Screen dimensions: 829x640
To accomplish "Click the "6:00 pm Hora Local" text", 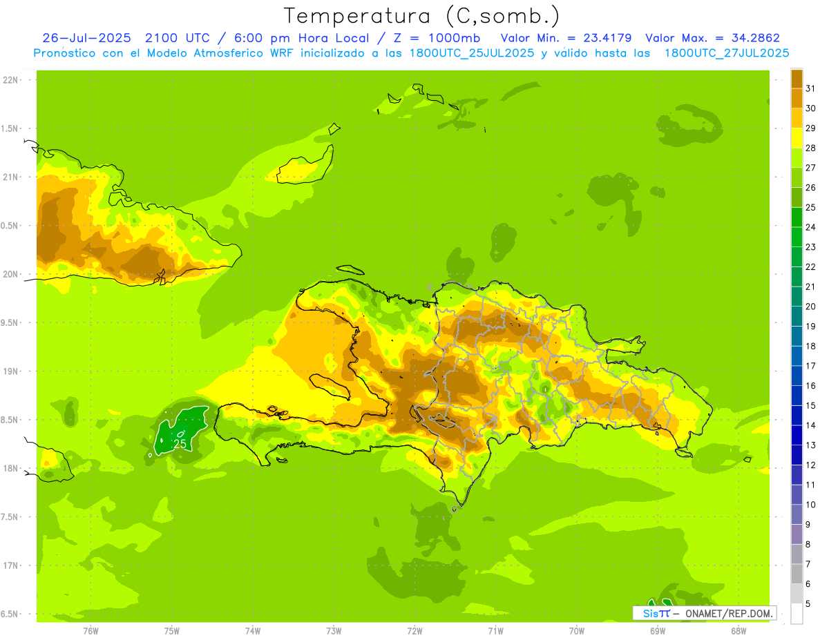I will (300, 38).
